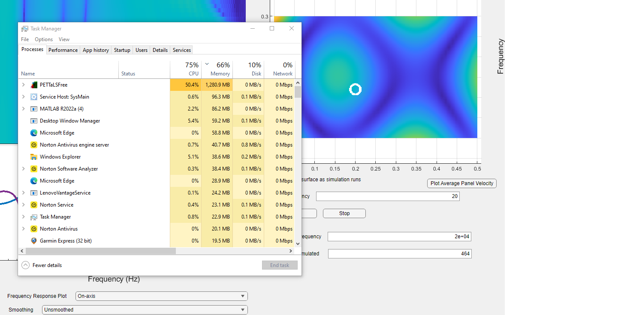Image resolution: width=621 pixels, height=315 pixels.
Task: Click the Service Host: SysMain gear icon
Action: (34, 97)
